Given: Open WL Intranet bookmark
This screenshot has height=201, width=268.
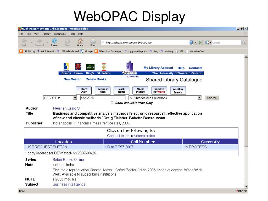Looking at the screenshot, I should (46, 51).
